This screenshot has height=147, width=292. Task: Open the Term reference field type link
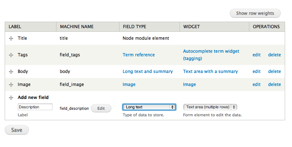click(139, 55)
